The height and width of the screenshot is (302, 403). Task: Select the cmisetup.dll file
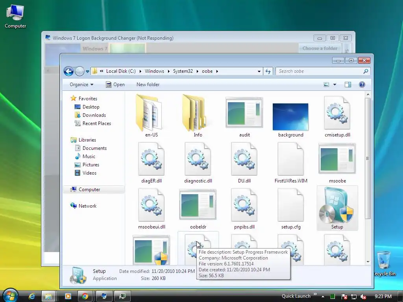click(337, 116)
